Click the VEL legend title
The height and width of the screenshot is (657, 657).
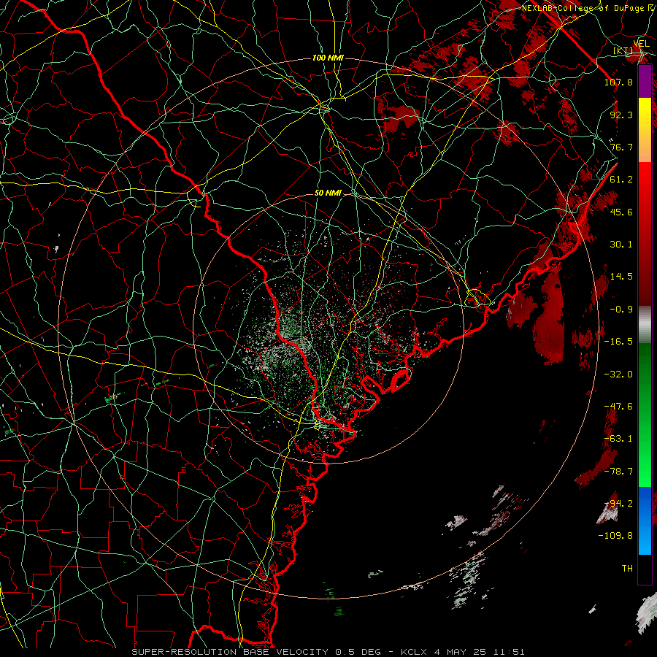click(641, 44)
